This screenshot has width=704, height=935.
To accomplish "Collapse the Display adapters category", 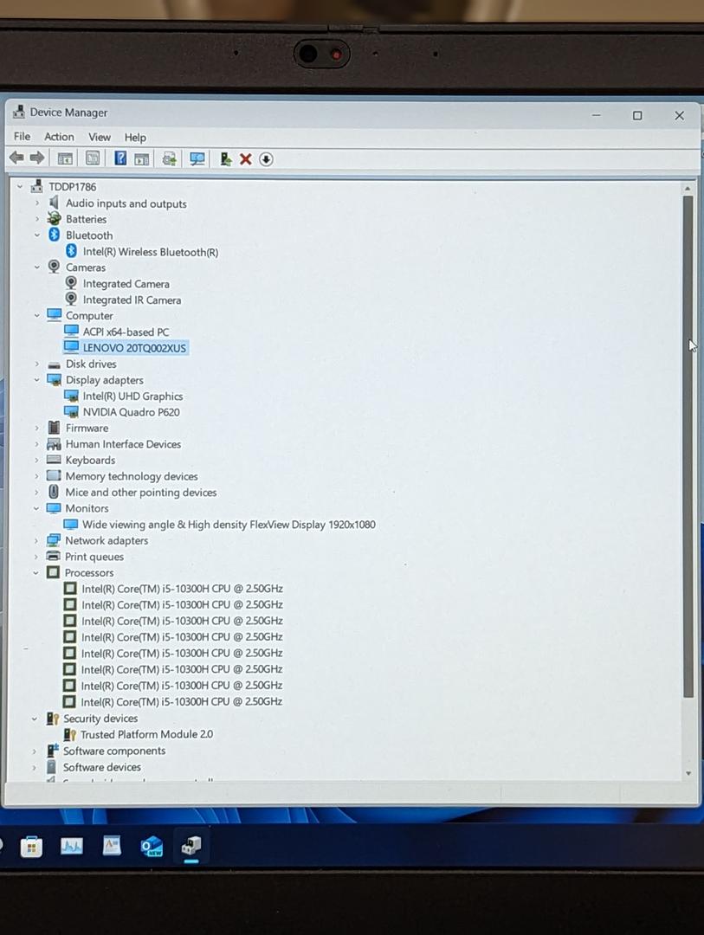I will tap(37, 380).
